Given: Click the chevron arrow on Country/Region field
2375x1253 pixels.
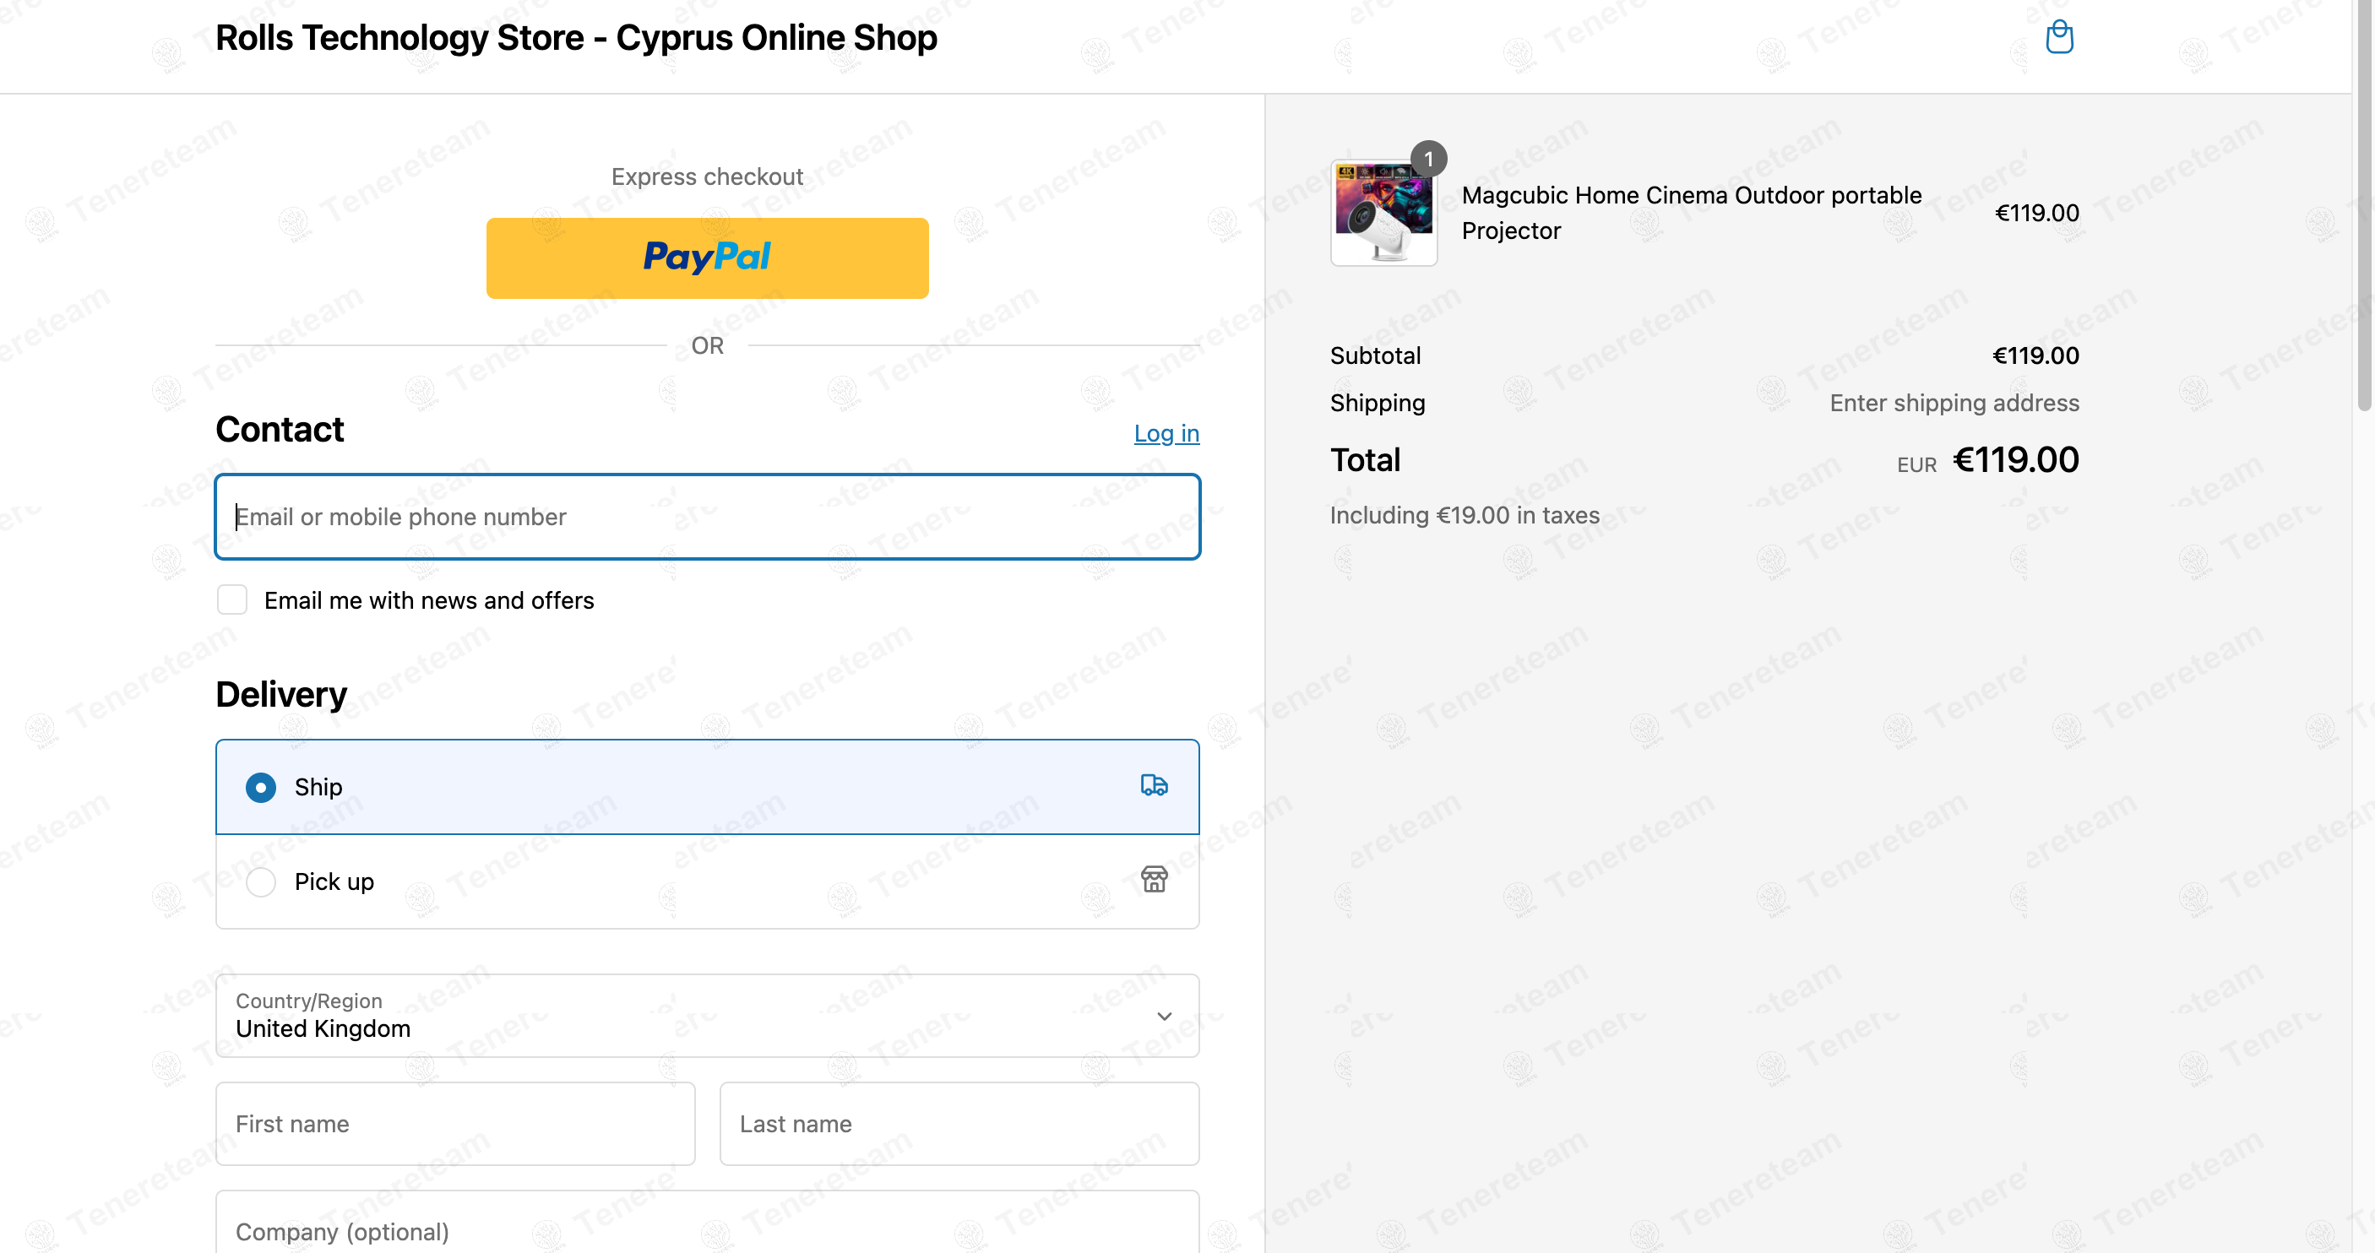Looking at the screenshot, I should point(1165,1016).
